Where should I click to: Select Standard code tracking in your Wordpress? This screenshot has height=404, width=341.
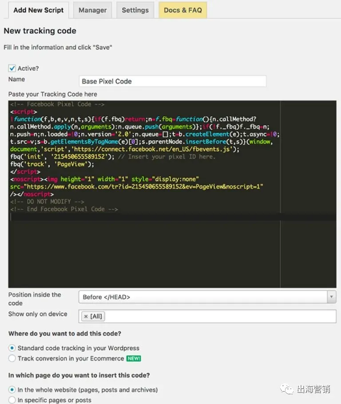coord(12,348)
